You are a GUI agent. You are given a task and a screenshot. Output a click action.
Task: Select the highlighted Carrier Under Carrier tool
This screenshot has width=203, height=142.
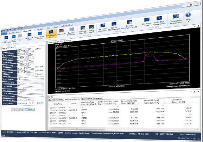[51, 34]
